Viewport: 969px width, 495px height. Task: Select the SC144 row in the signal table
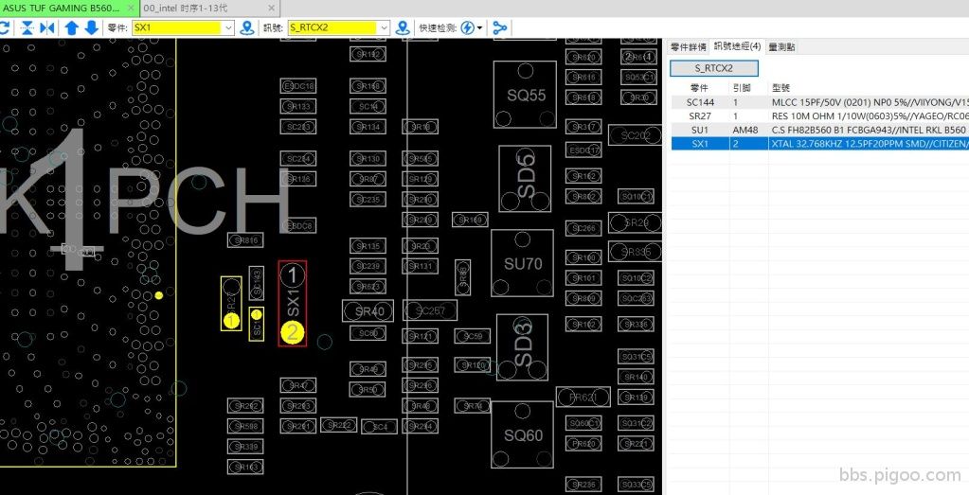click(820, 102)
